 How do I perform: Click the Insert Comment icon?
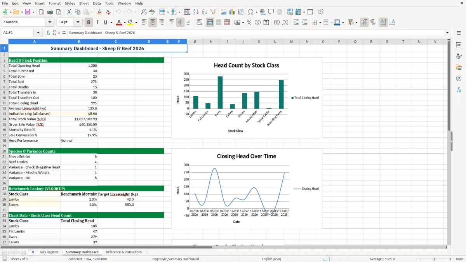[271, 12]
